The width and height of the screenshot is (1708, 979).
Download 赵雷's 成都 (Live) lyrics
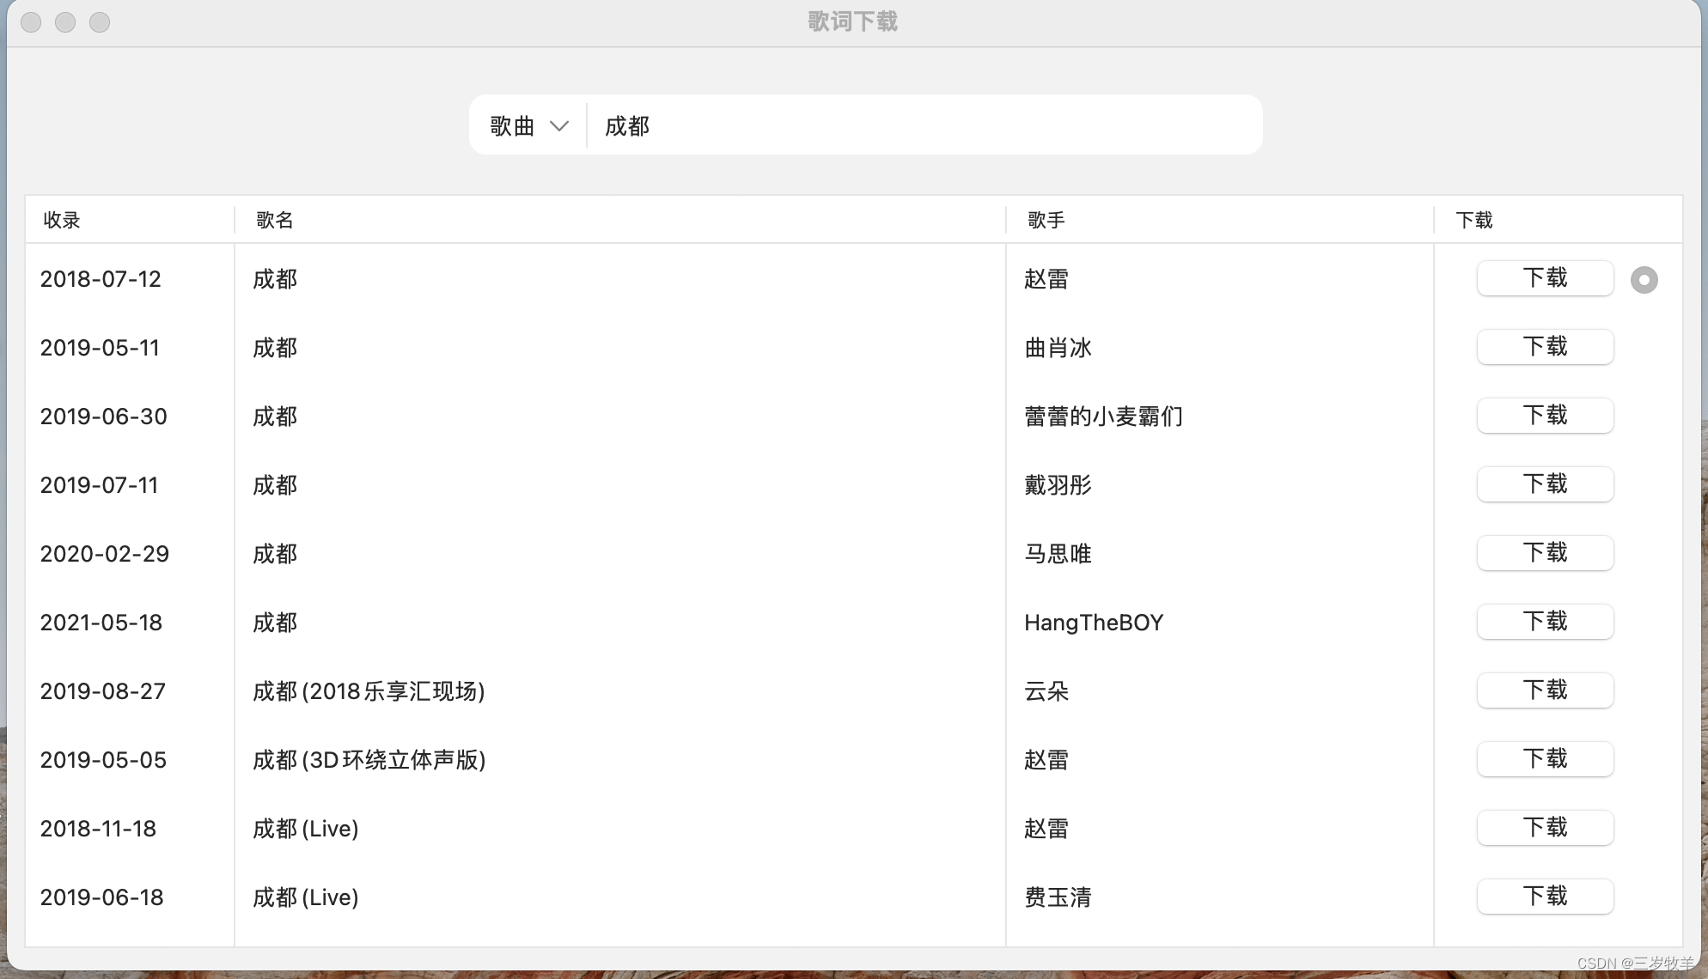pos(1544,828)
